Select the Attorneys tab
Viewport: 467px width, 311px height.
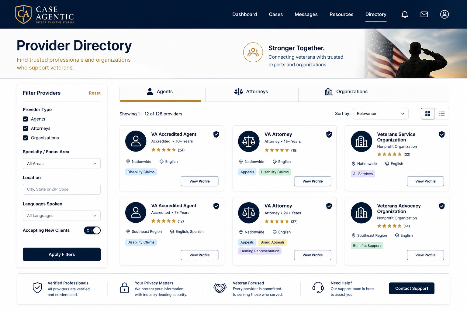click(x=251, y=92)
